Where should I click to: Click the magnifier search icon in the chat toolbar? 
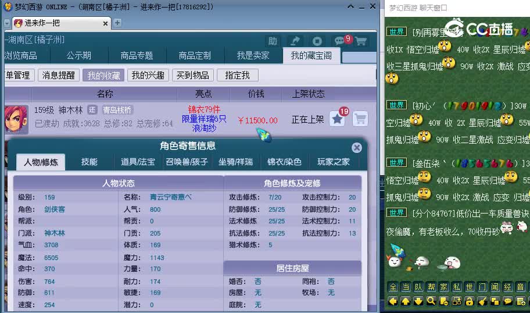coord(431,301)
